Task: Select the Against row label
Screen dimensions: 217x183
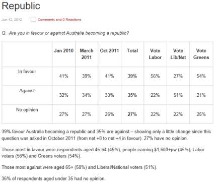Action: click(x=27, y=91)
